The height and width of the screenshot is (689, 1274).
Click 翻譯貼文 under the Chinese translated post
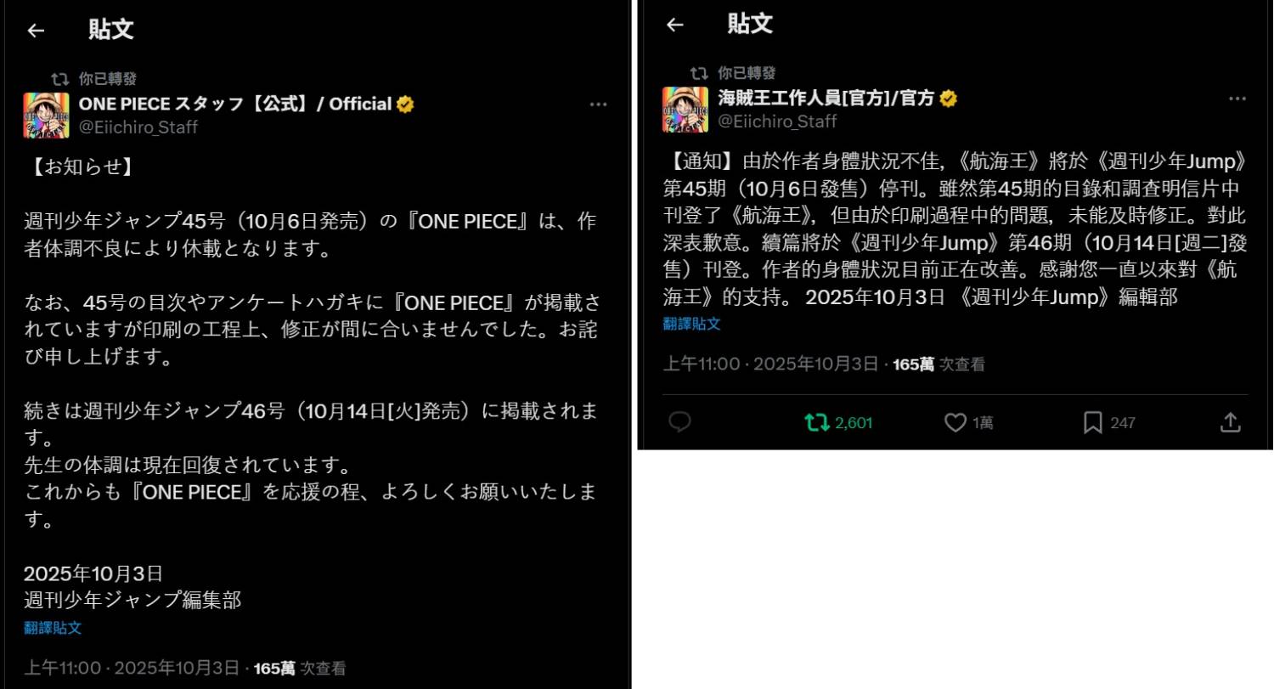point(691,324)
